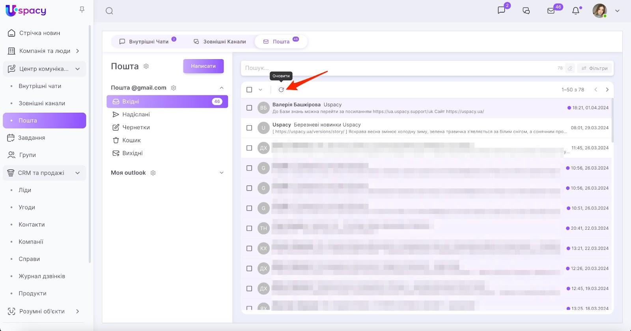
Task: Click the Uspacy logo
Action: 26,11
